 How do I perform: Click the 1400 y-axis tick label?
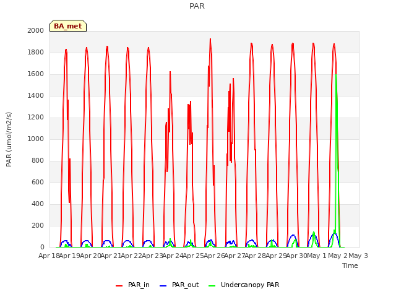36,95
